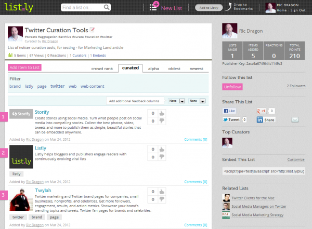Switch to the oldest sort tab
Screen dimensions: 312x229
[x=174, y=69]
